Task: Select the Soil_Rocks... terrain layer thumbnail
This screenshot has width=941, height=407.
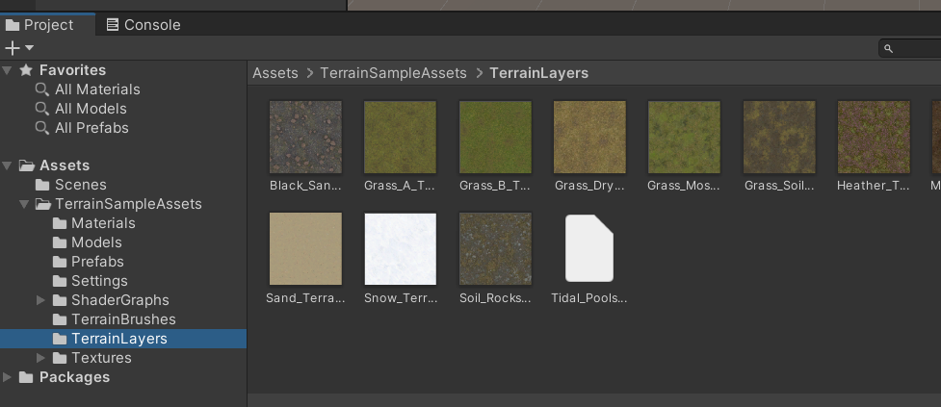Action: pyautogui.click(x=495, y=249)
